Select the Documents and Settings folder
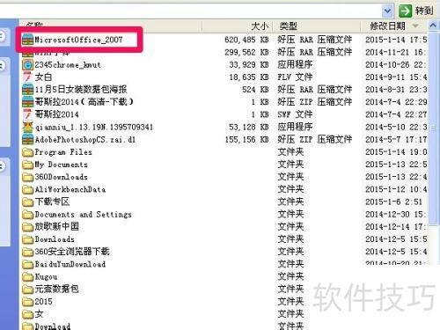The image size is (440, 330). (x=77, y=215)
